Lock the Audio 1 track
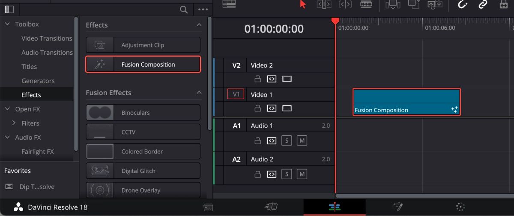Image resolution: width=514 pixels, height=216 pixels. pyautogui.click(x=257, y=140)
